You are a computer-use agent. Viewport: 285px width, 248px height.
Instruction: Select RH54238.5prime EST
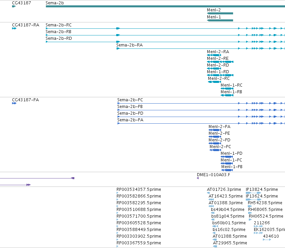250,206
